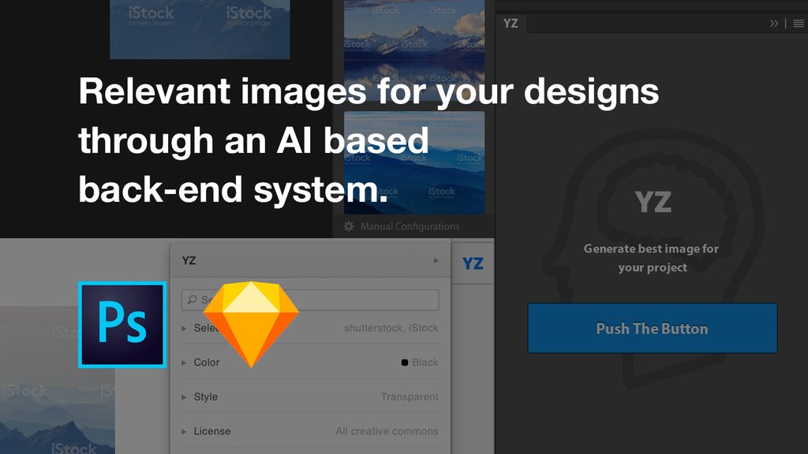Click the blue YZ logo button
Screen dimensions: 808x454
click(473, 263)
